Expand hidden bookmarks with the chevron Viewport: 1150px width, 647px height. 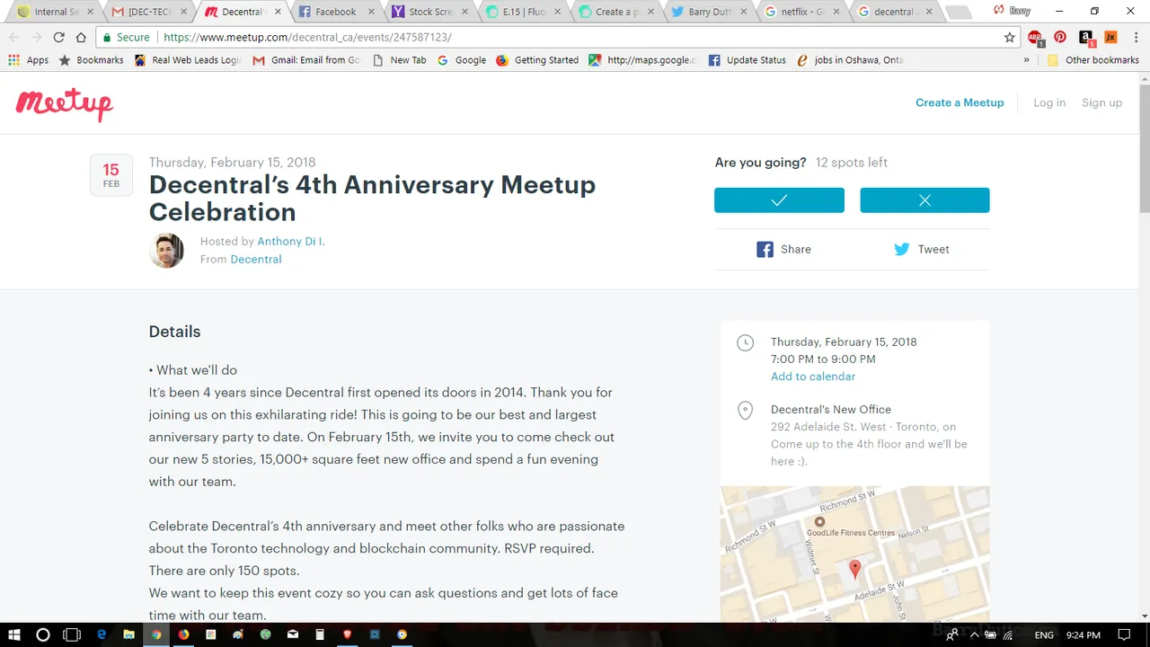point(1027,60)
